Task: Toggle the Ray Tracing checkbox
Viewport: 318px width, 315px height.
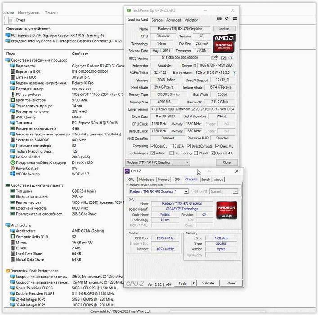Action: click(171, 153)
